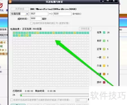Click the 已用时间 label

click(17, 91)
